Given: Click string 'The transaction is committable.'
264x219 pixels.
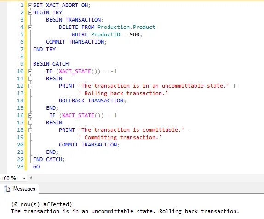Looking at the screenshot, I should [x=131, y=130].
